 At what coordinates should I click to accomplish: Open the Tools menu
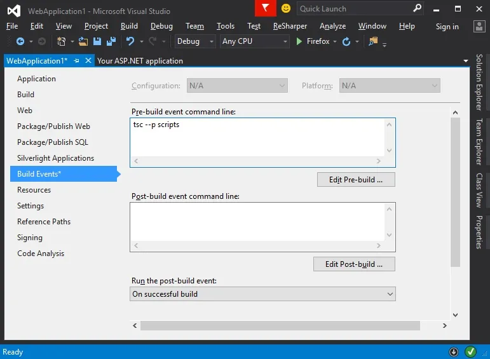[x=226, y=26]
